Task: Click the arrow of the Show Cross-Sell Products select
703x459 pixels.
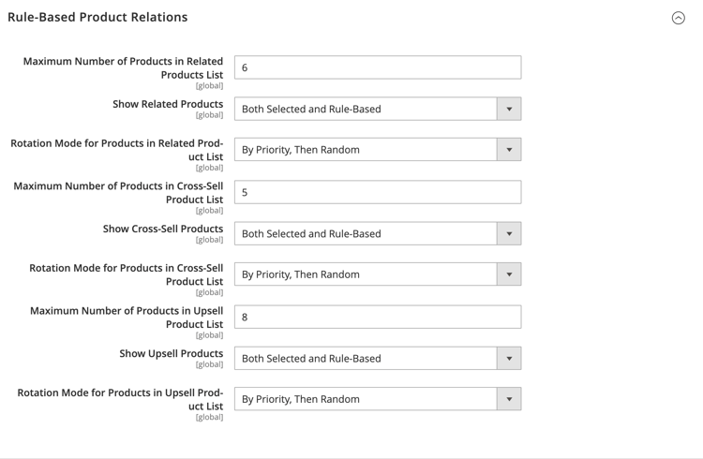Action: tap(509, 233)
